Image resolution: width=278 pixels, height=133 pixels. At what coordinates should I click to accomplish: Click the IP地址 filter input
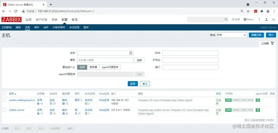click(190, 60)
